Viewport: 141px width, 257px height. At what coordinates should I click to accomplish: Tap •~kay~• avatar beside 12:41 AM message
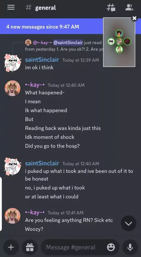point(13,216)
